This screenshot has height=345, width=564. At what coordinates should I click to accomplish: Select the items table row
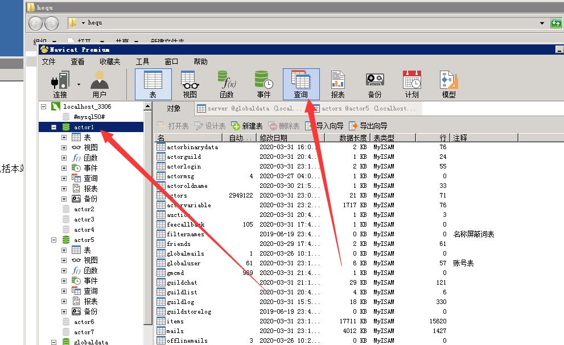click(x=175, y=321)
